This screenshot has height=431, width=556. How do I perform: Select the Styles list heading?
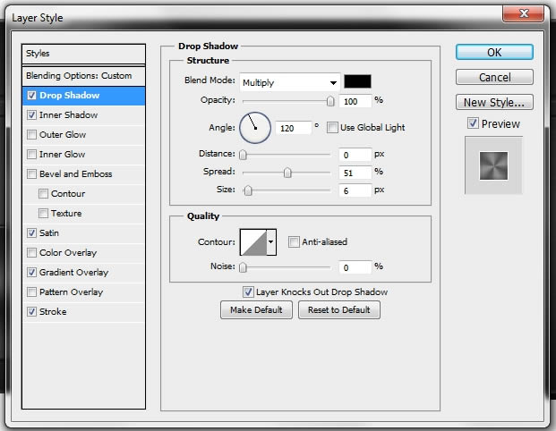click(x=83, y=54)
